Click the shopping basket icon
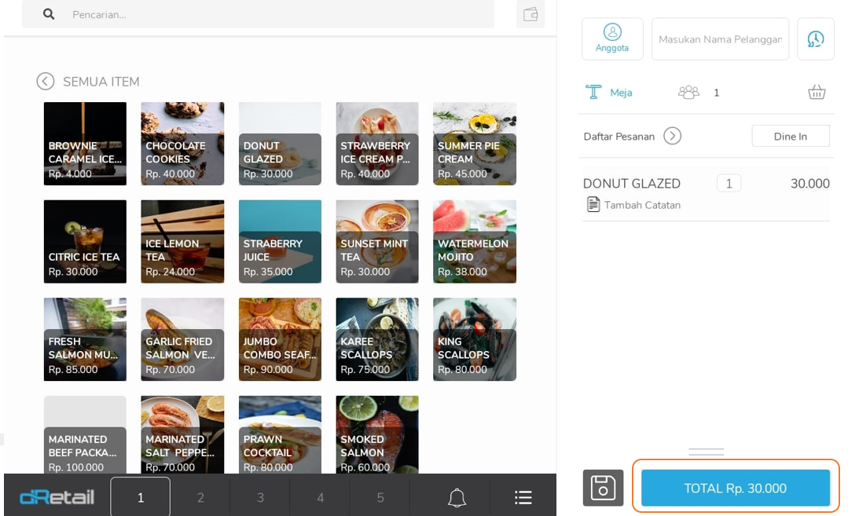 point(817,93)
